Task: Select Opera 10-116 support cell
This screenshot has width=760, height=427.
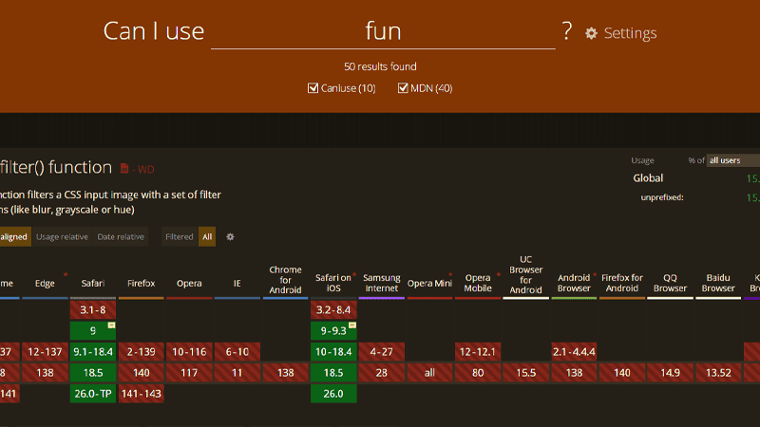Action: click(189, 352)
